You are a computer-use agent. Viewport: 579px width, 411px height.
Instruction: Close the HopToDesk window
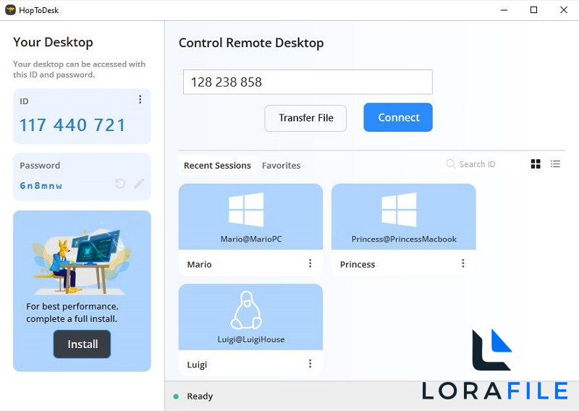(x=564, y=10)
